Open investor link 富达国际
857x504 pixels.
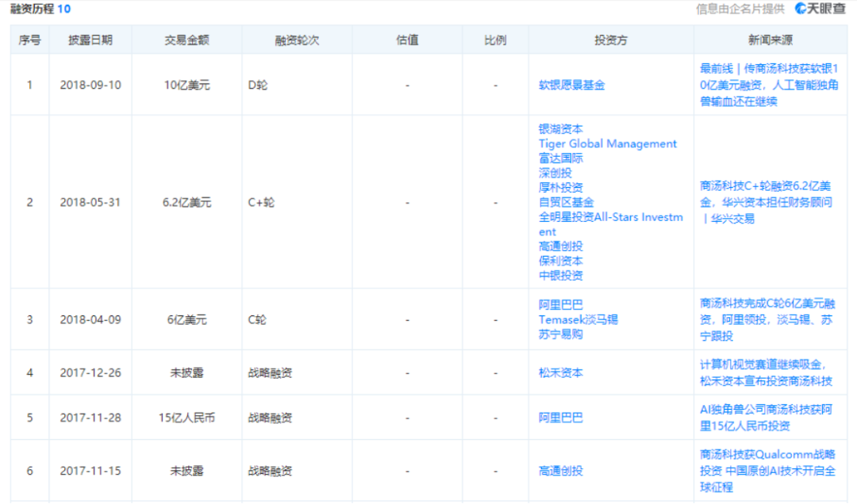point(561,158)
